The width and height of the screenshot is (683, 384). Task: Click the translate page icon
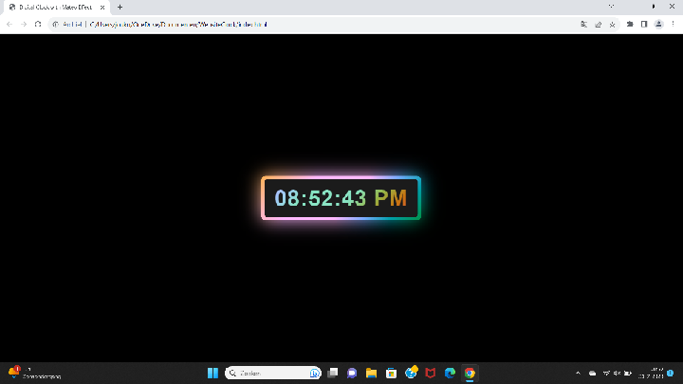[x=582, y=24]
